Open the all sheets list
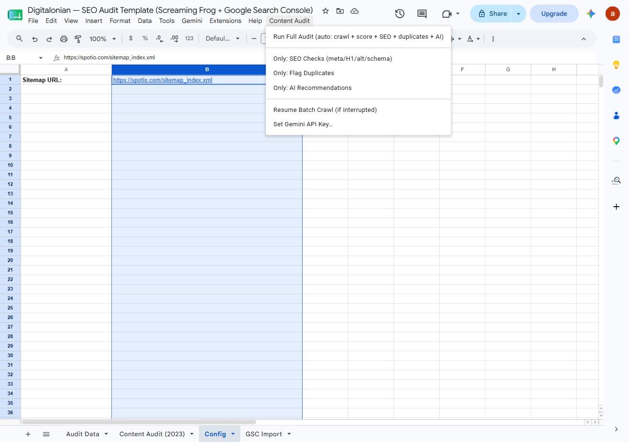 (x=46, y=434)
